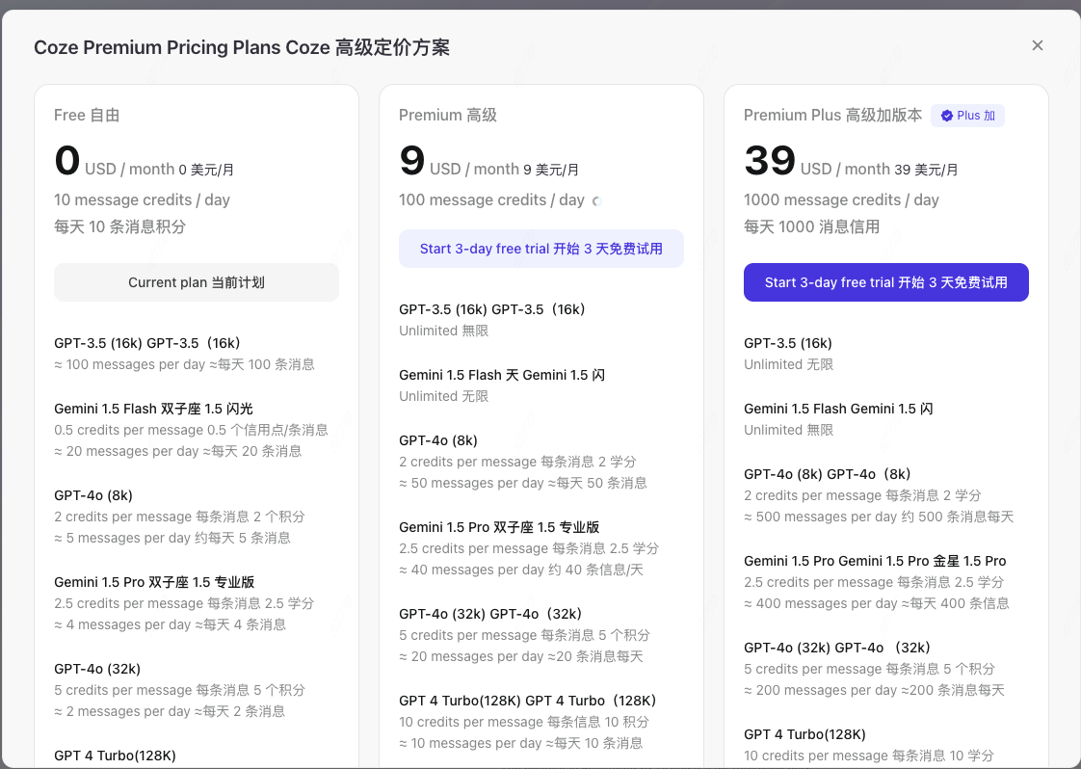The image size is (1081, 769).
Task: Select the Premium Plus 高级加版本 heading
Action: coord(832,116)
